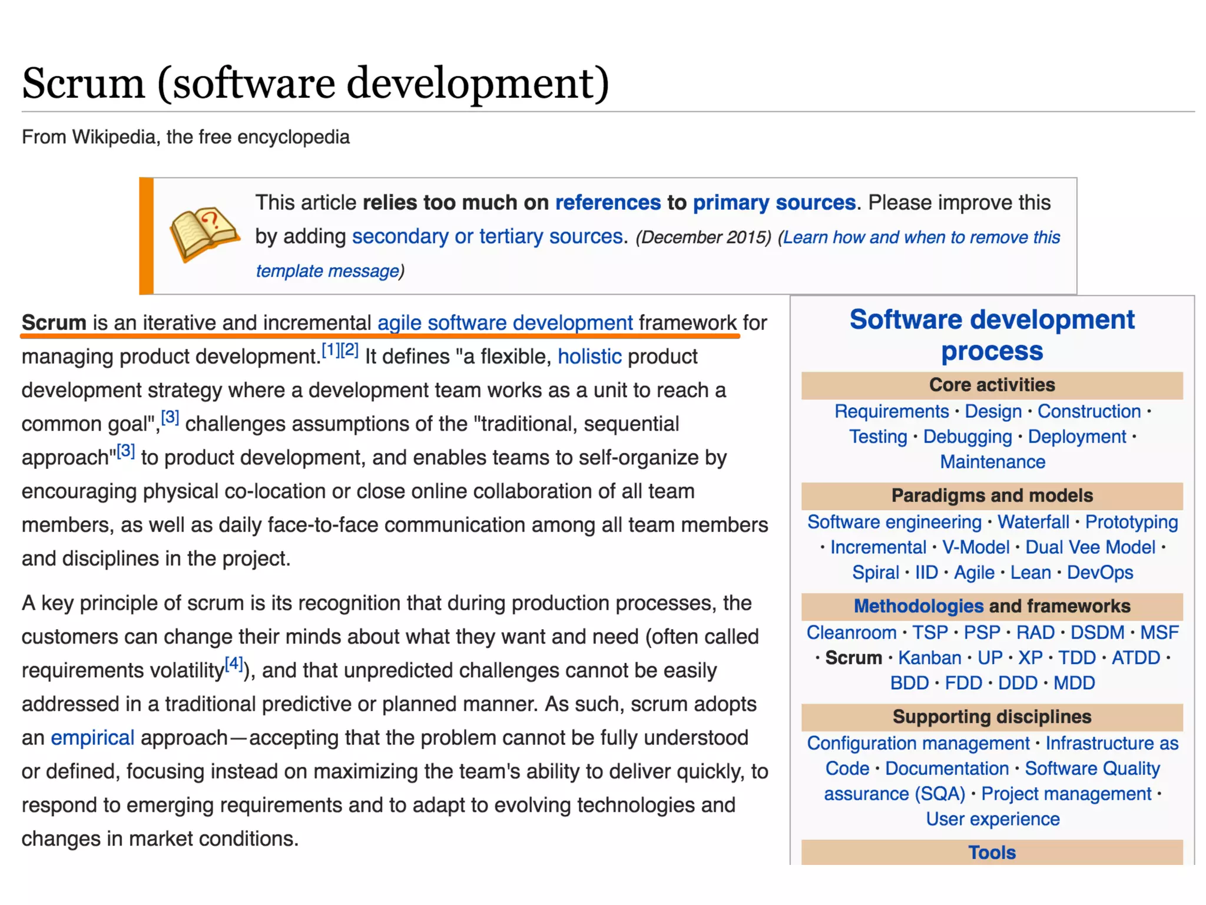Click the 'references' link in notice

click(608, 203)
